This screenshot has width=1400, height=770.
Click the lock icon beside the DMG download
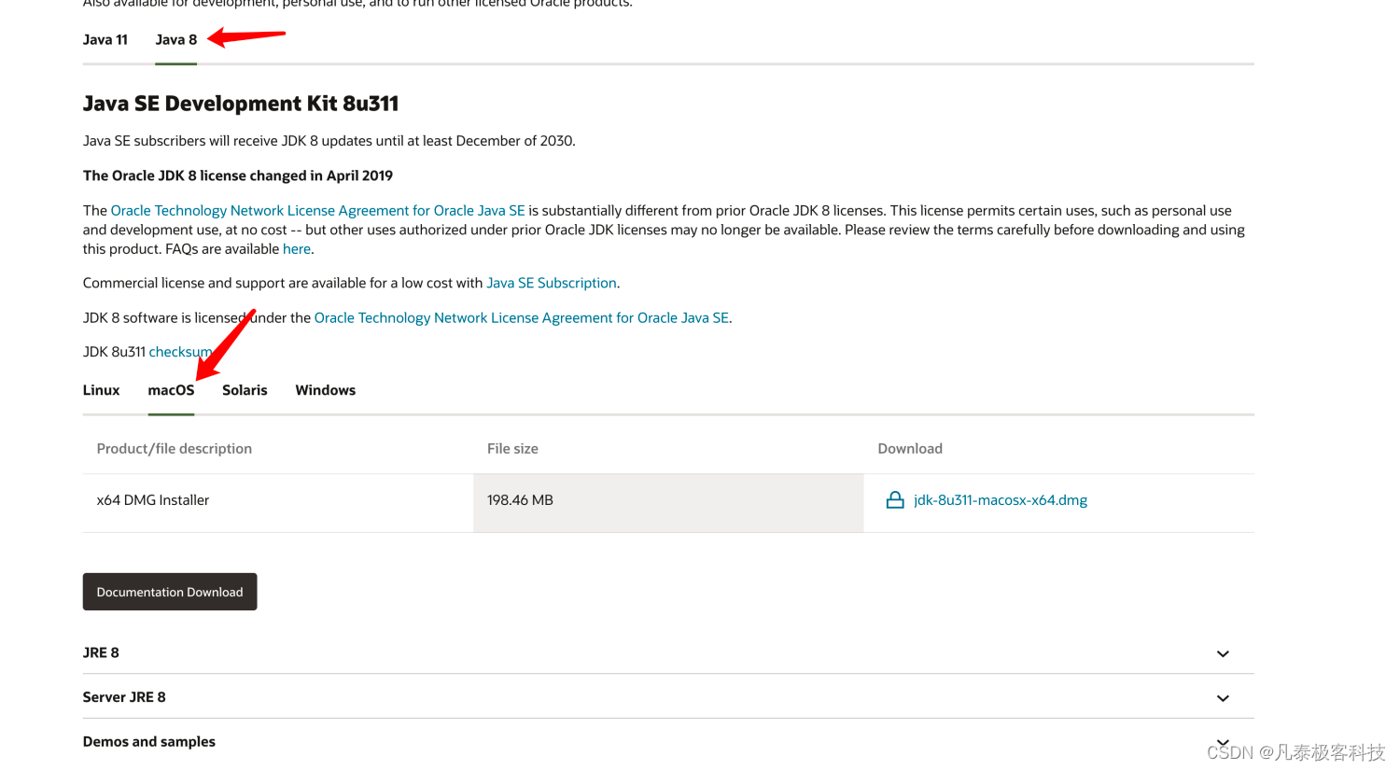coord(894,500)
